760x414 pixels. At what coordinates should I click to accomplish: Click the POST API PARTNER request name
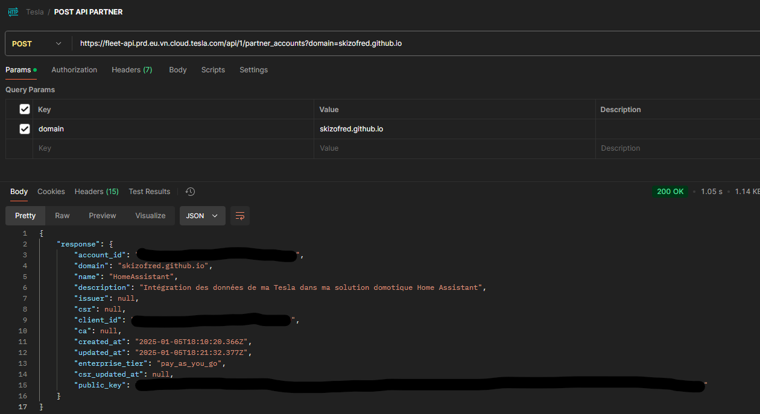pyautogui.click(x=88, y=12)
